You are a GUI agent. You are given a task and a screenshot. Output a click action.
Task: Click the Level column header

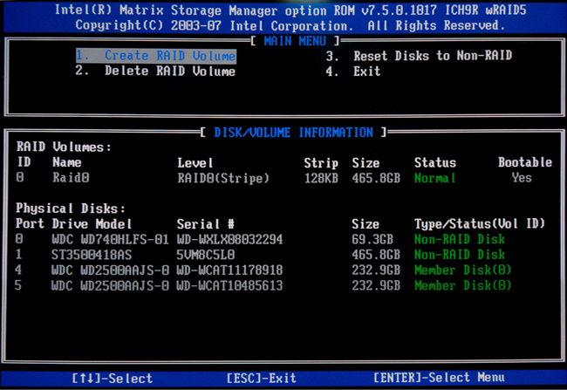point(195,163)
